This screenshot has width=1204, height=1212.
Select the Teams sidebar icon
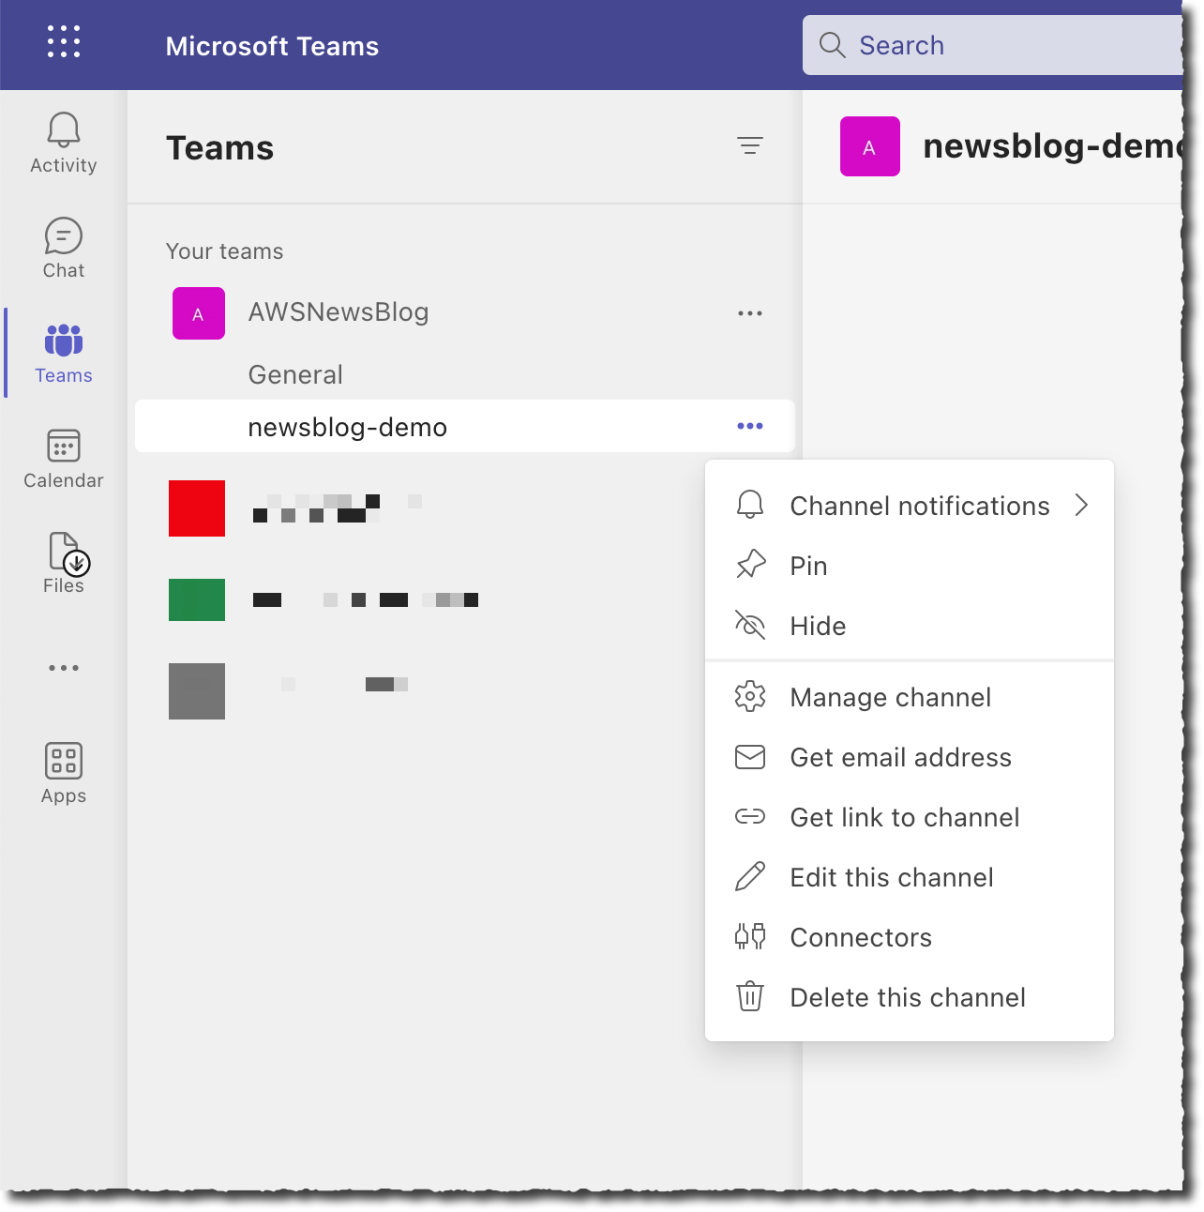(64, 353)
